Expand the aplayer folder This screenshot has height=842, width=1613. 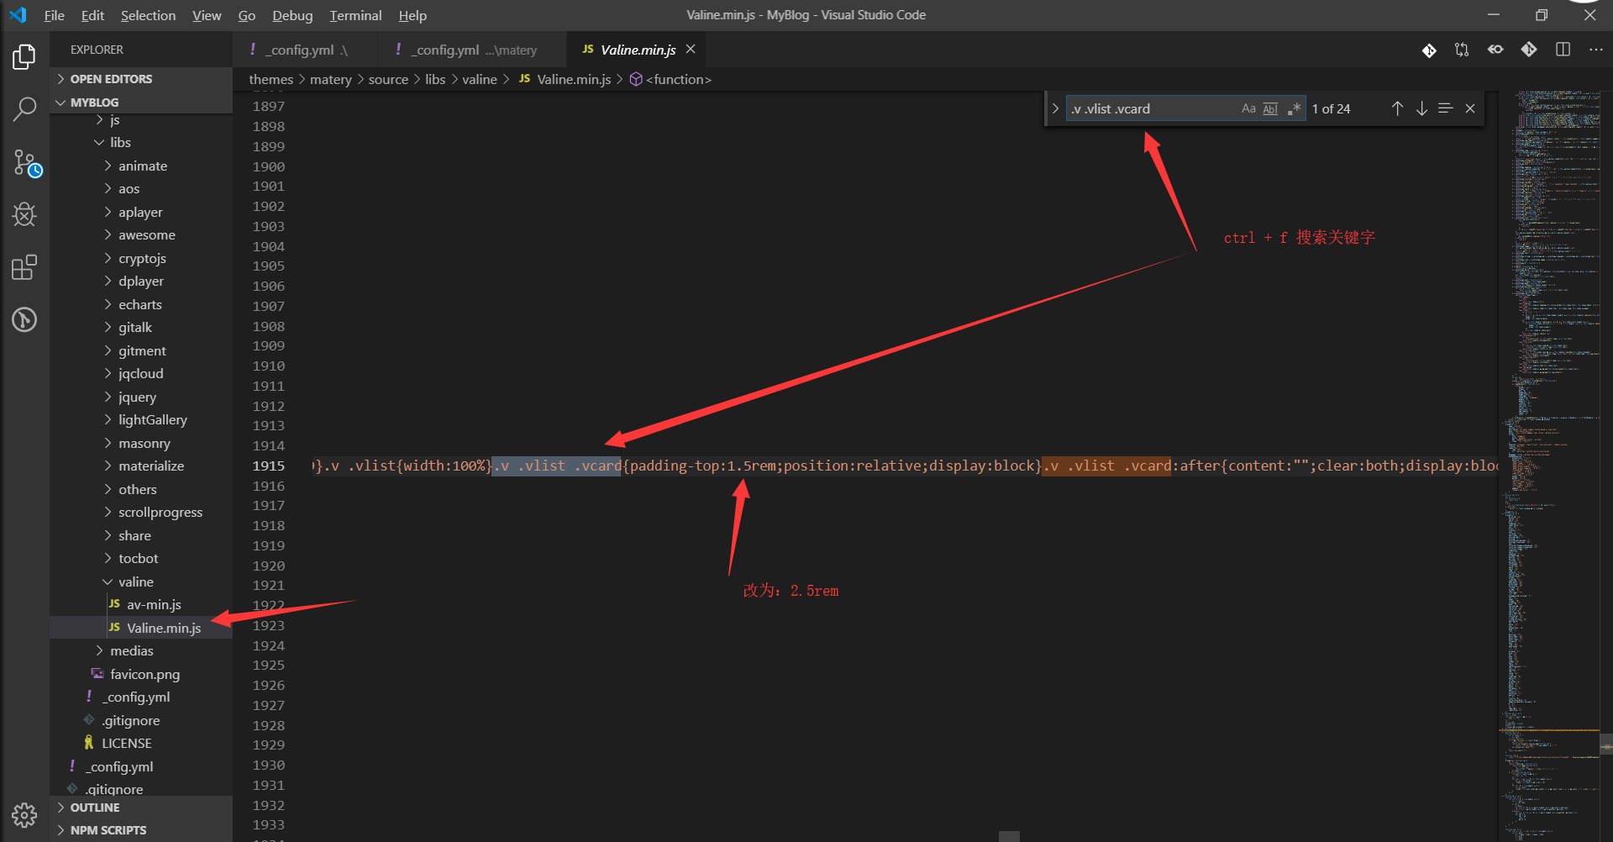click(141, 212)
